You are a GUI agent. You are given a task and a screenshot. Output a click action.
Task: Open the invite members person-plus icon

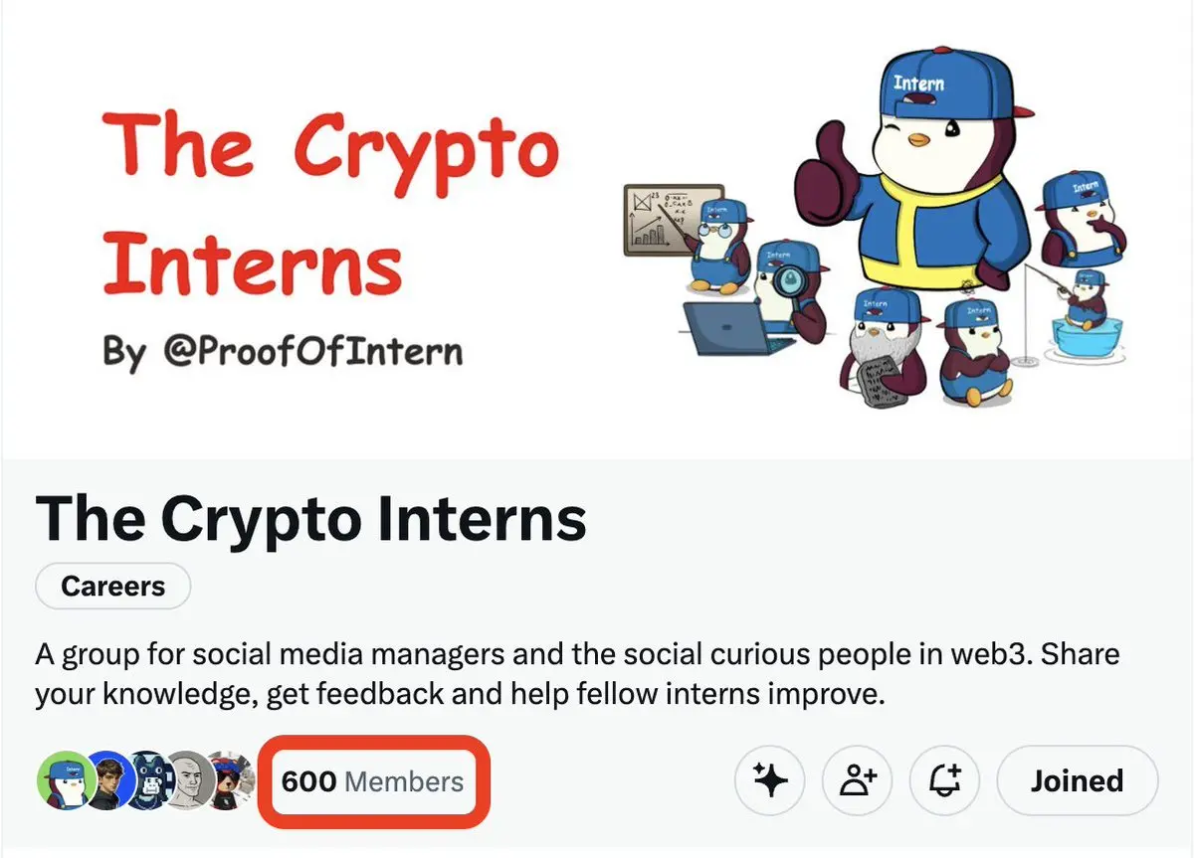pos(858,780)
